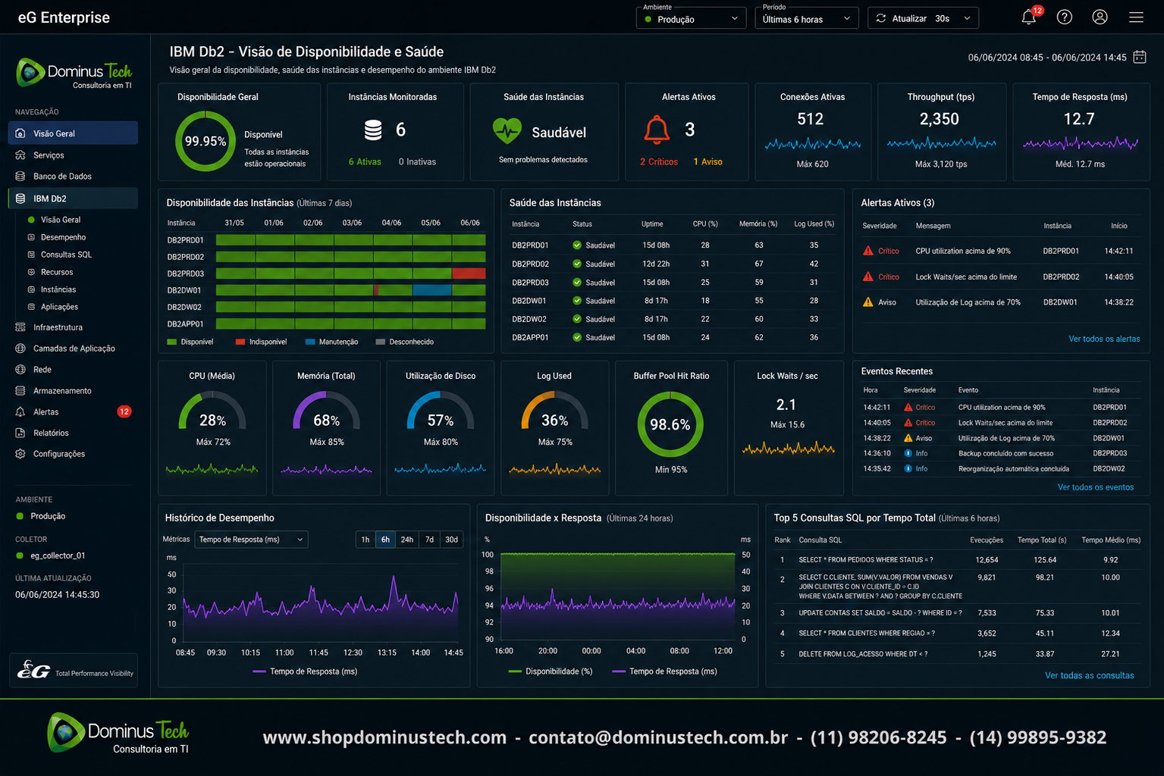Open the Instâncias submenu item
The image size is (1164, 776).
coord(58,289)
